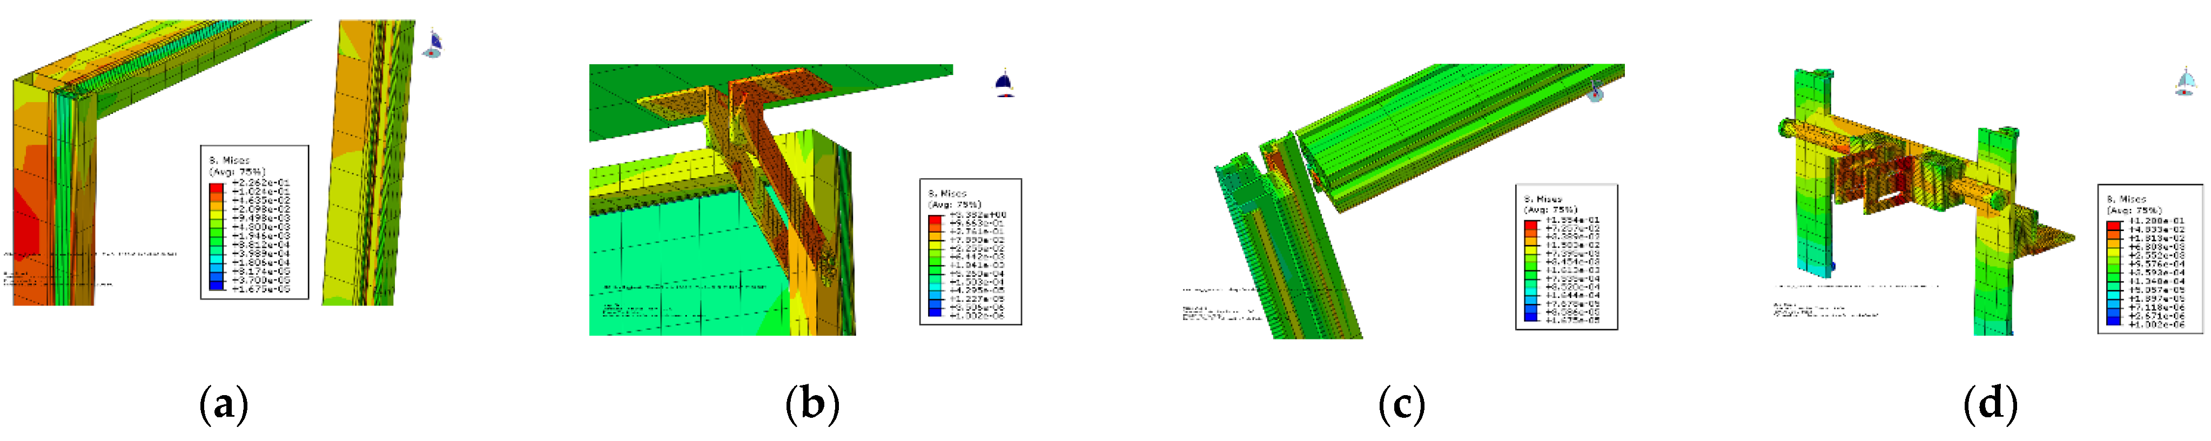The height and width of the screenshot is (441, 2211).
Task: Click the view orientation triad in panel (c)
Action: pos(1596,91)
